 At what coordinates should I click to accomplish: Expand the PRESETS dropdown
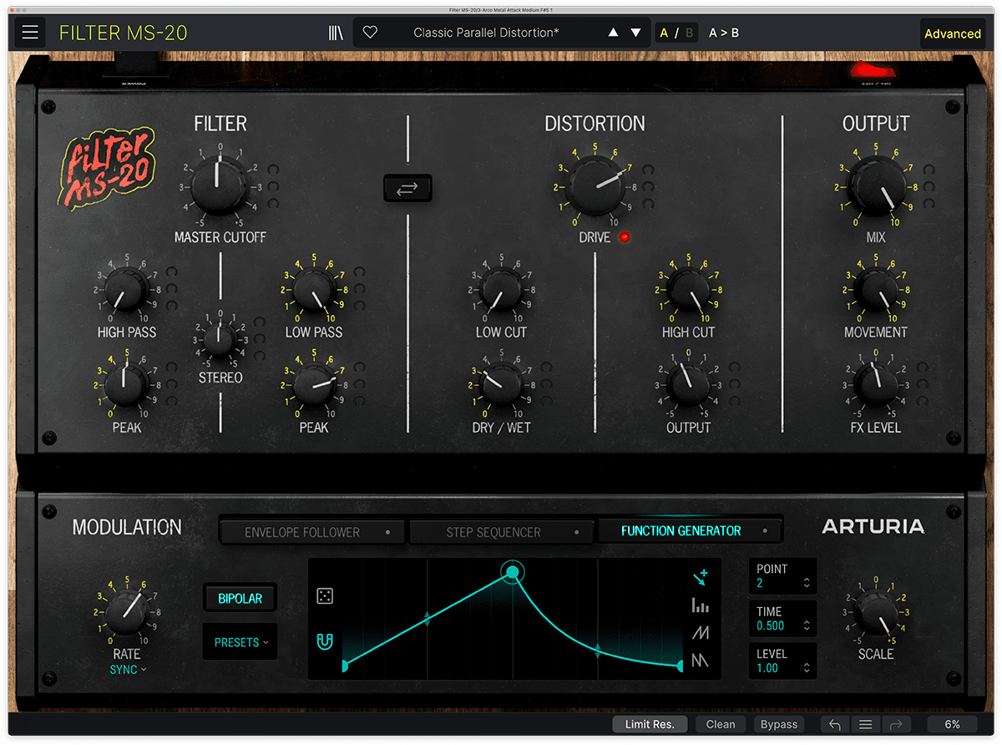pyautogui.click(x=240, y=642)
